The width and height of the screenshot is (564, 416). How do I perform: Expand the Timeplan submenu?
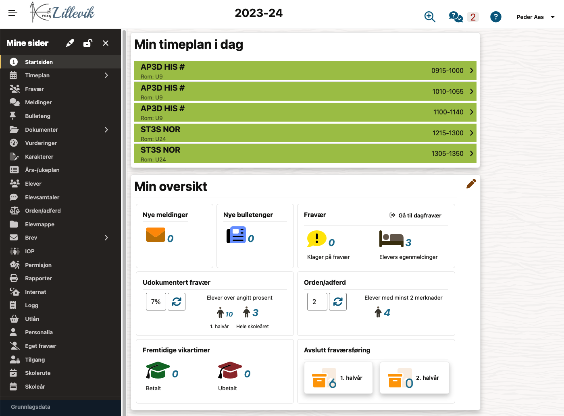click(106, 75)
